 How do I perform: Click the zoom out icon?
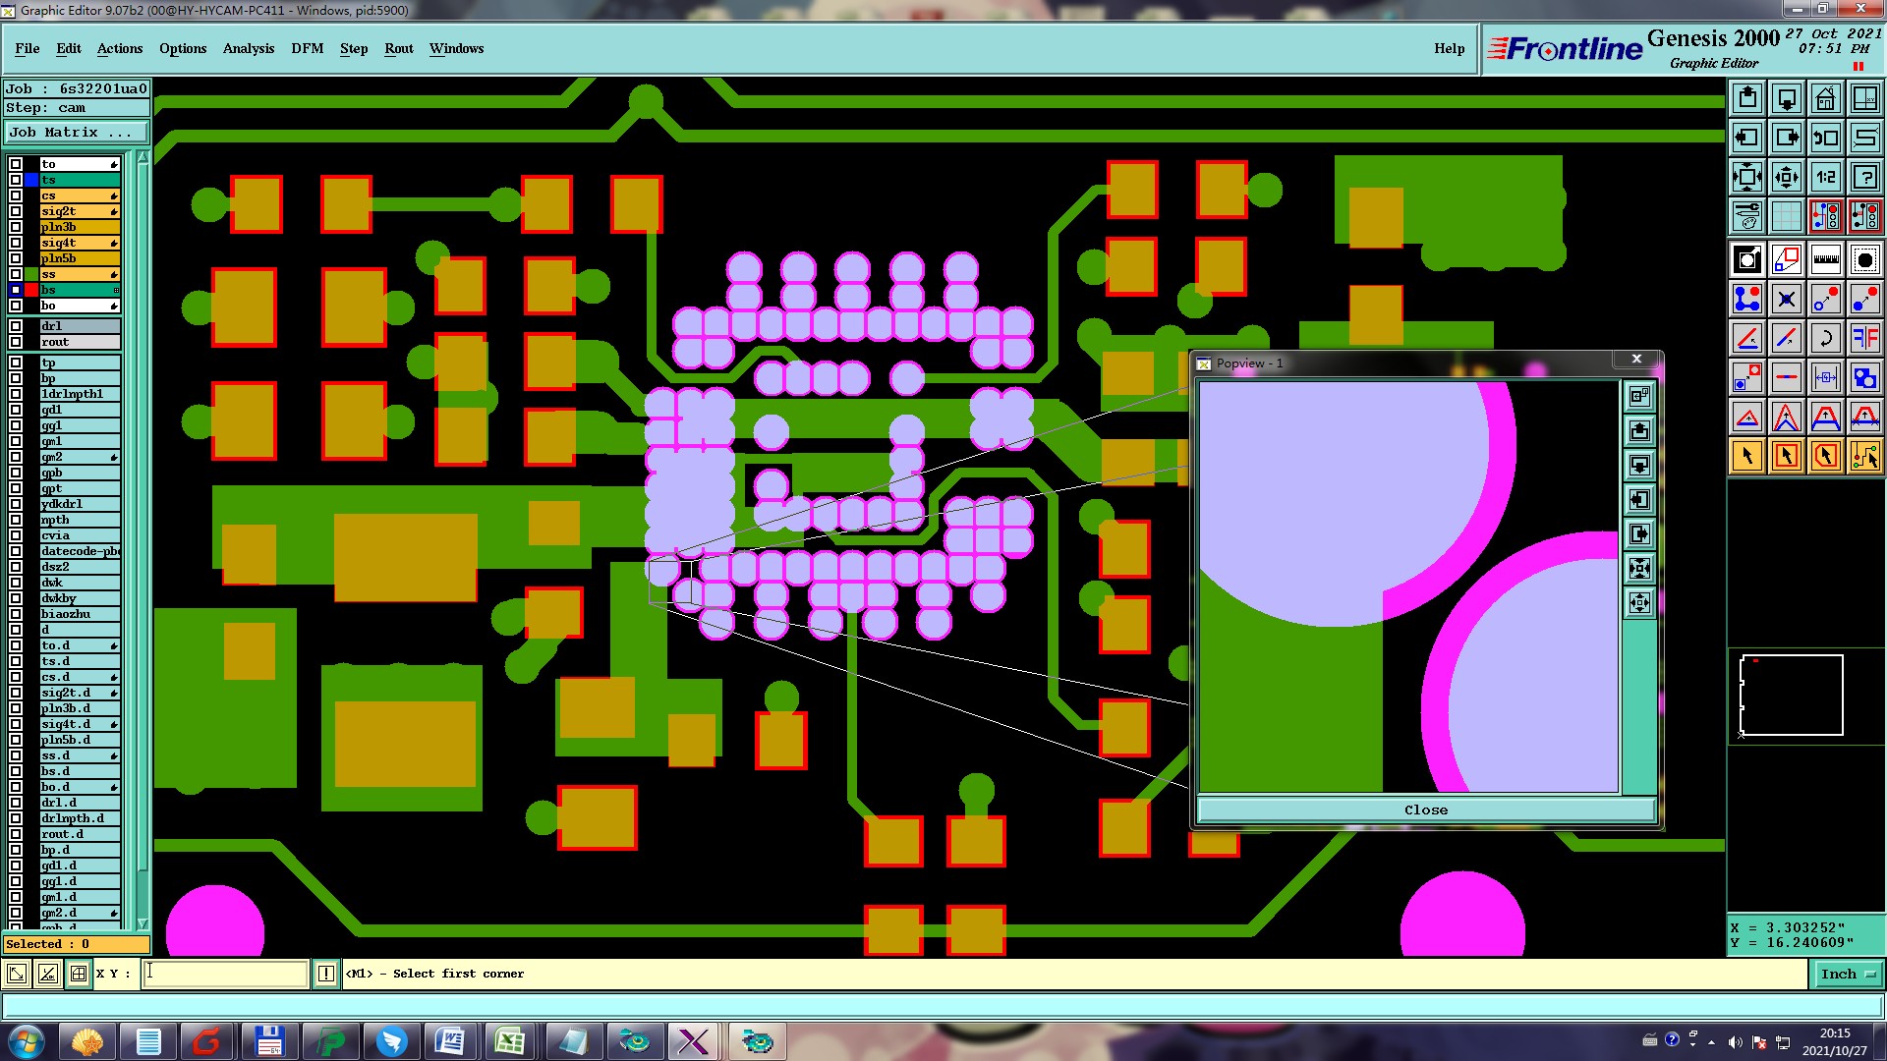(x=1787, y=177)
